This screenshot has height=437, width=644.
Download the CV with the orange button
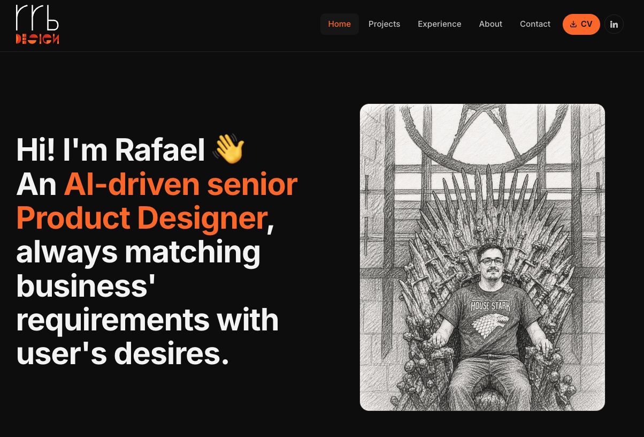click(x=581, y=24)
